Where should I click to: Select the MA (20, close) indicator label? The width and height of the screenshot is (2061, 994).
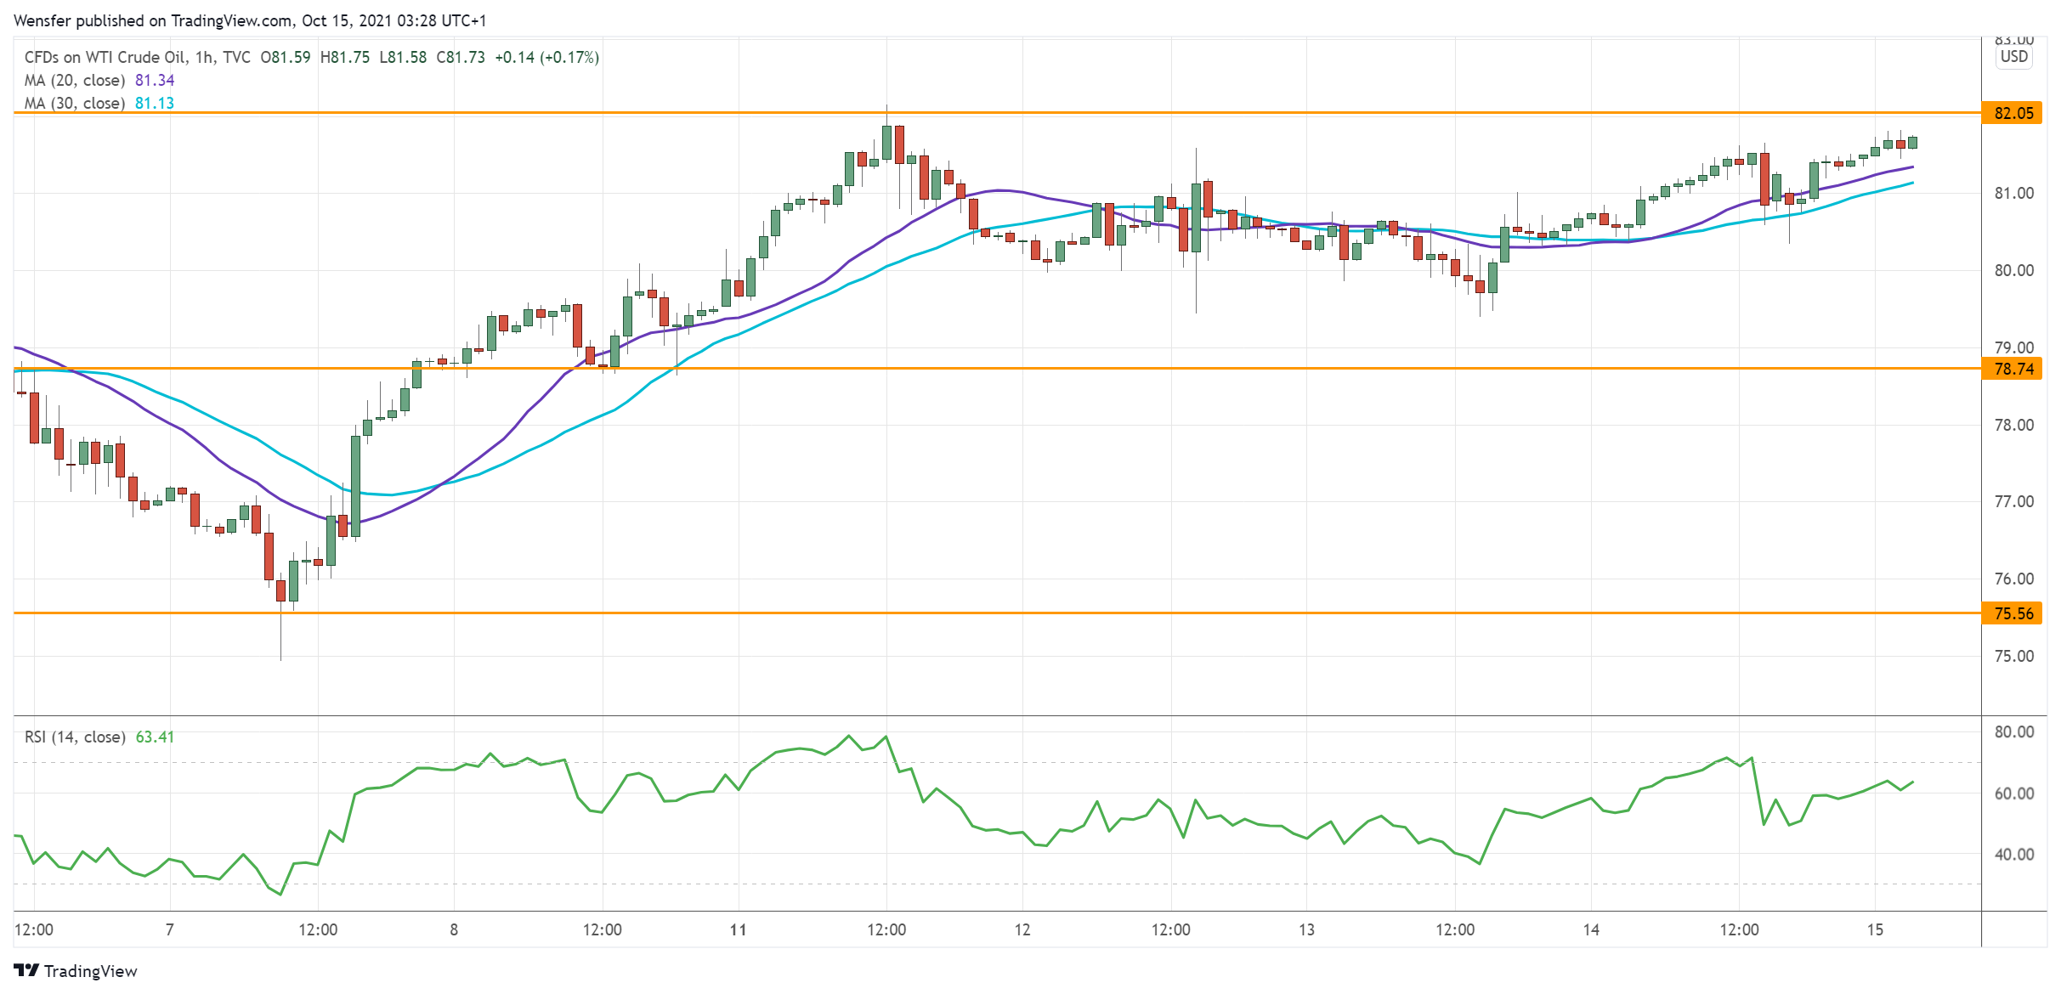75,80
